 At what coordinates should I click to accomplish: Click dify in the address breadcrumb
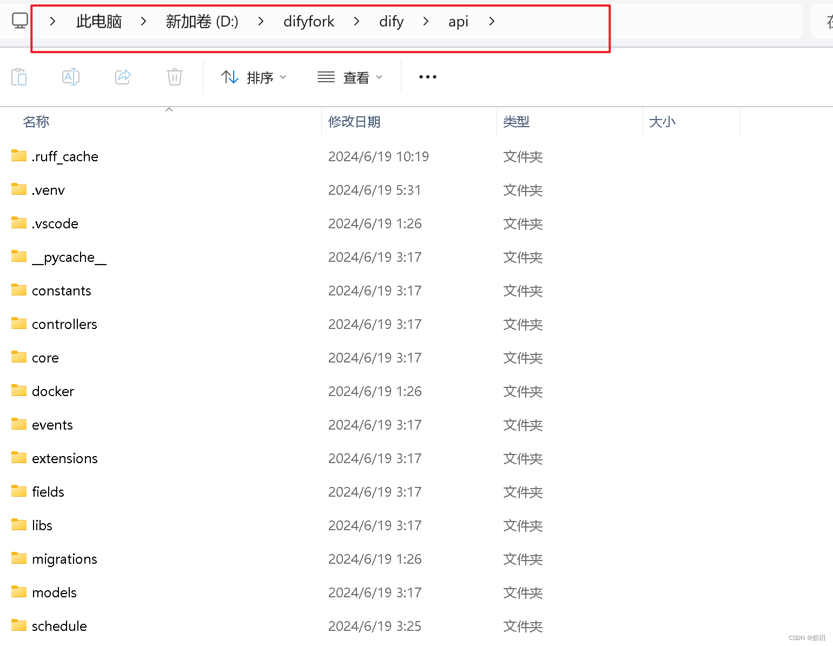(x=391, y=22)
